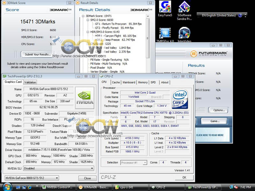Click the EN English language bar indicator
This screenshot has height=191, width=255.
pyautogui.click(x=219, y=15)
